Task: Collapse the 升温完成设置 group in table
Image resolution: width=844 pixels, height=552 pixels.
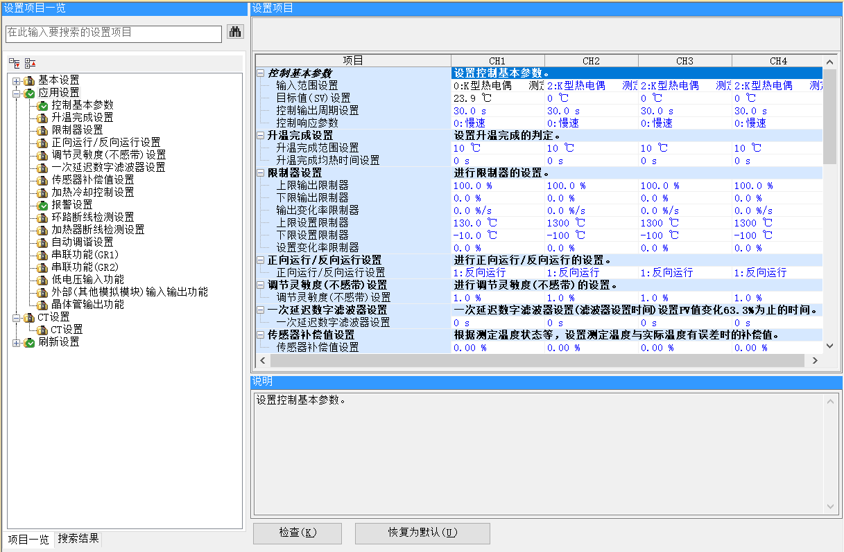Action: tap(261, 135)
